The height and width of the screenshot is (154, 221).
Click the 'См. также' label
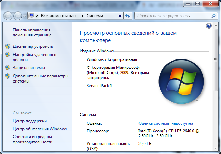click(x=22, y=113)
